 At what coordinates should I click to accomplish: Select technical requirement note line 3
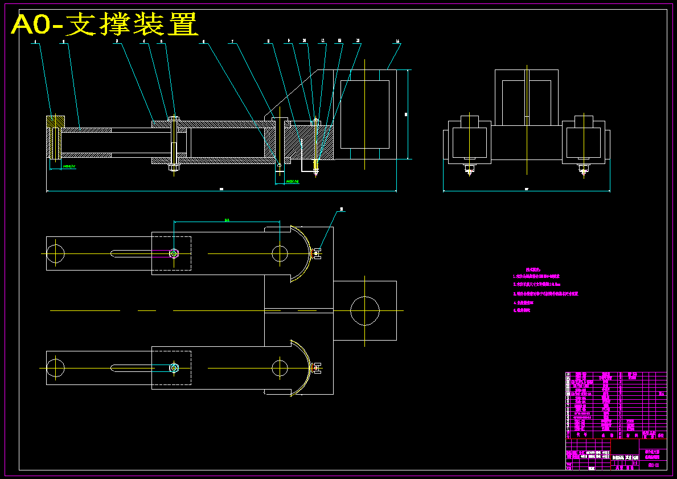[545, 294]
